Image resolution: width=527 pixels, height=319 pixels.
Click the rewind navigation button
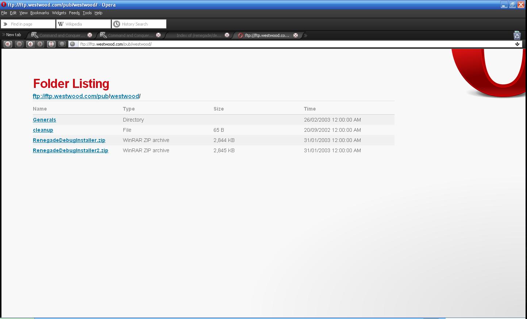pos(8,44)
